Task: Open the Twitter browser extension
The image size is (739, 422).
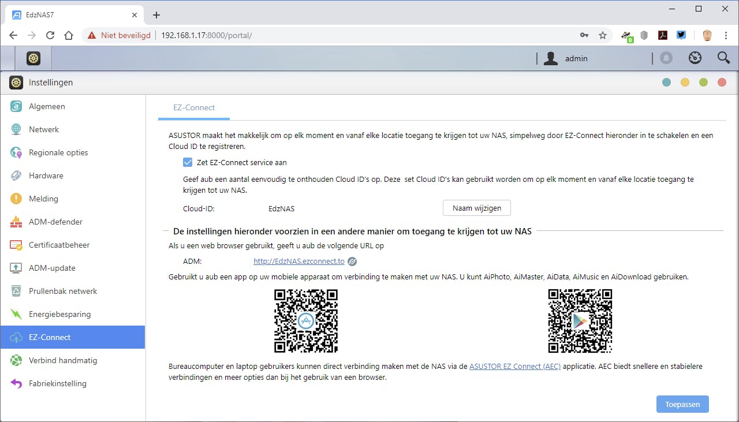Action: coord(681,35)
